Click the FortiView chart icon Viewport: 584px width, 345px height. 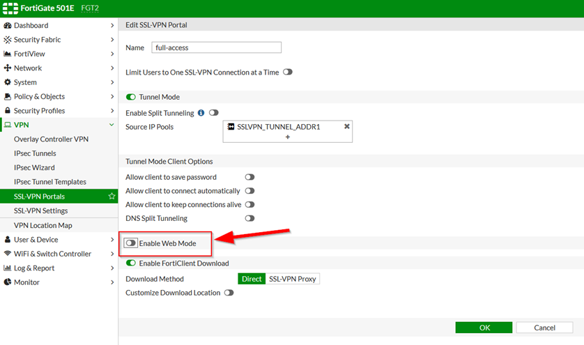[x=8, y=54]
